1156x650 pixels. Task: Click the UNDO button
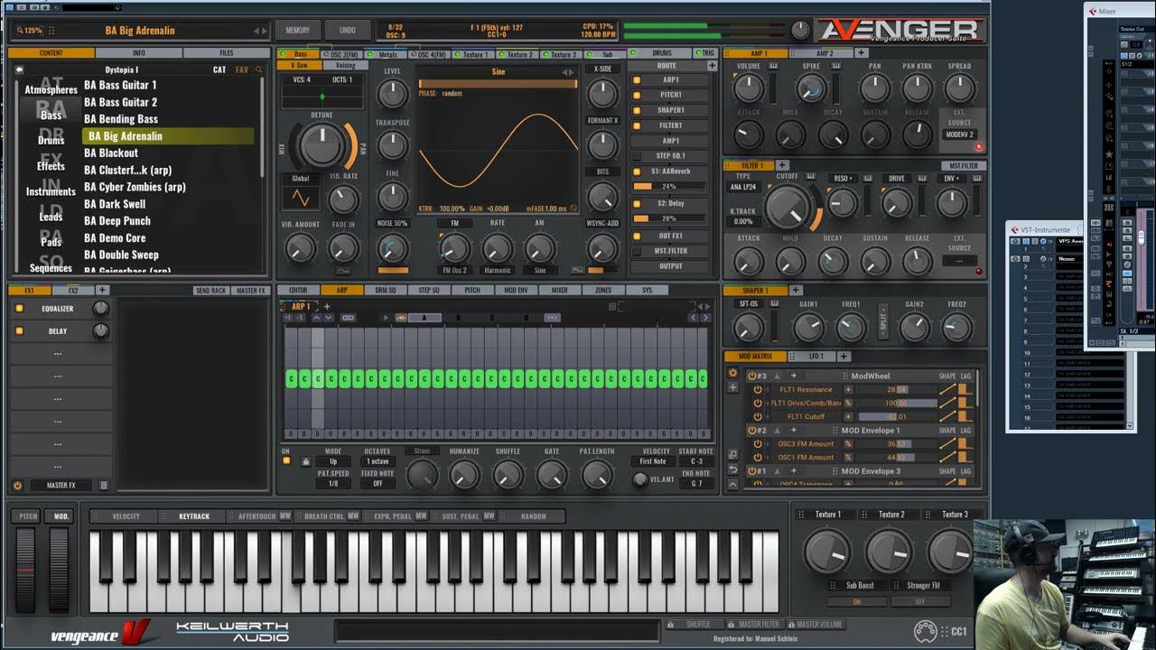point(348,30)
